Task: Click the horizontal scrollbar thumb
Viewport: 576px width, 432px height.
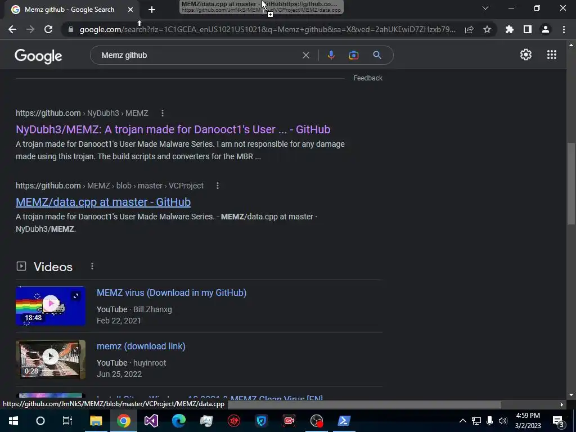Action: tap(364, 404)
